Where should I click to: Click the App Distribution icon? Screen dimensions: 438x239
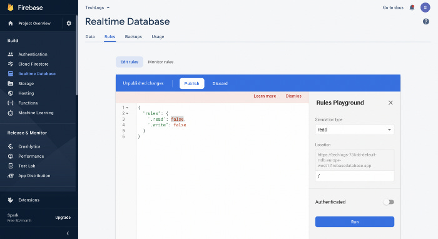[x=11, y=176]
